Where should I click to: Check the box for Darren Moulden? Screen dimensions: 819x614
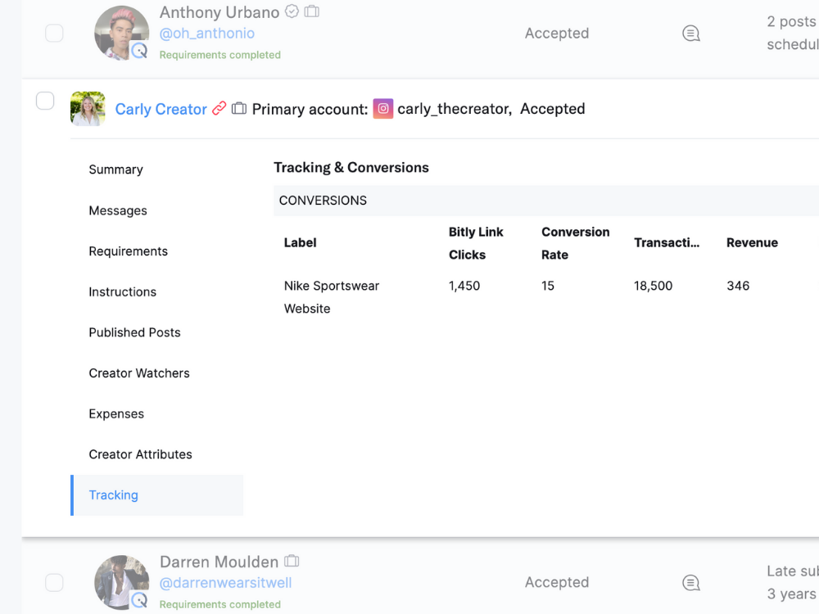[x=54, y=583]
